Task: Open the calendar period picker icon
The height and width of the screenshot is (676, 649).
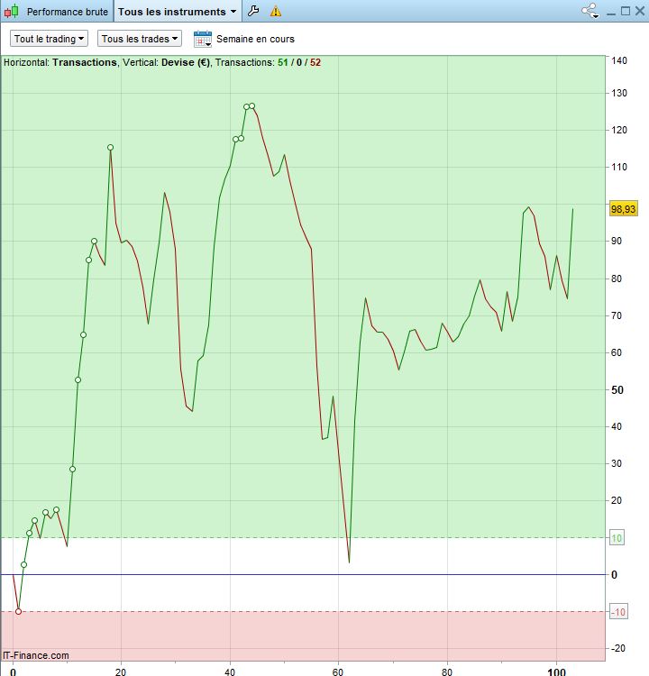Action: click(x=203, y=39)
